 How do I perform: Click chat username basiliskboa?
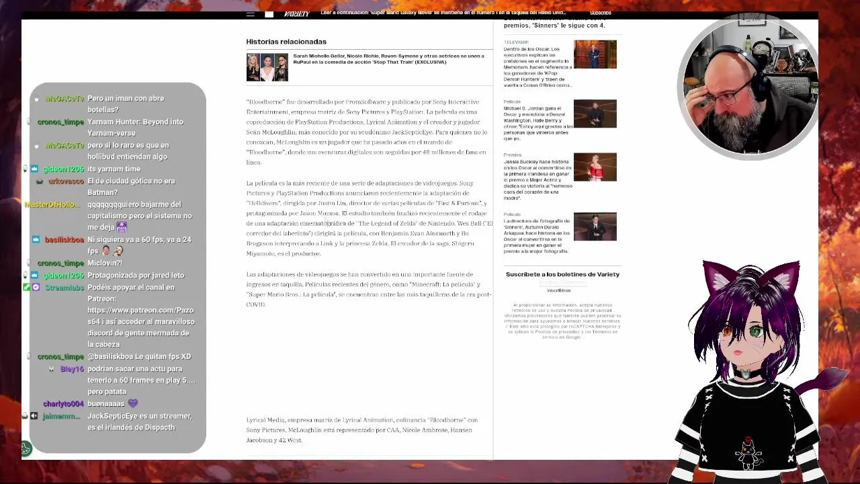(64, 240)
